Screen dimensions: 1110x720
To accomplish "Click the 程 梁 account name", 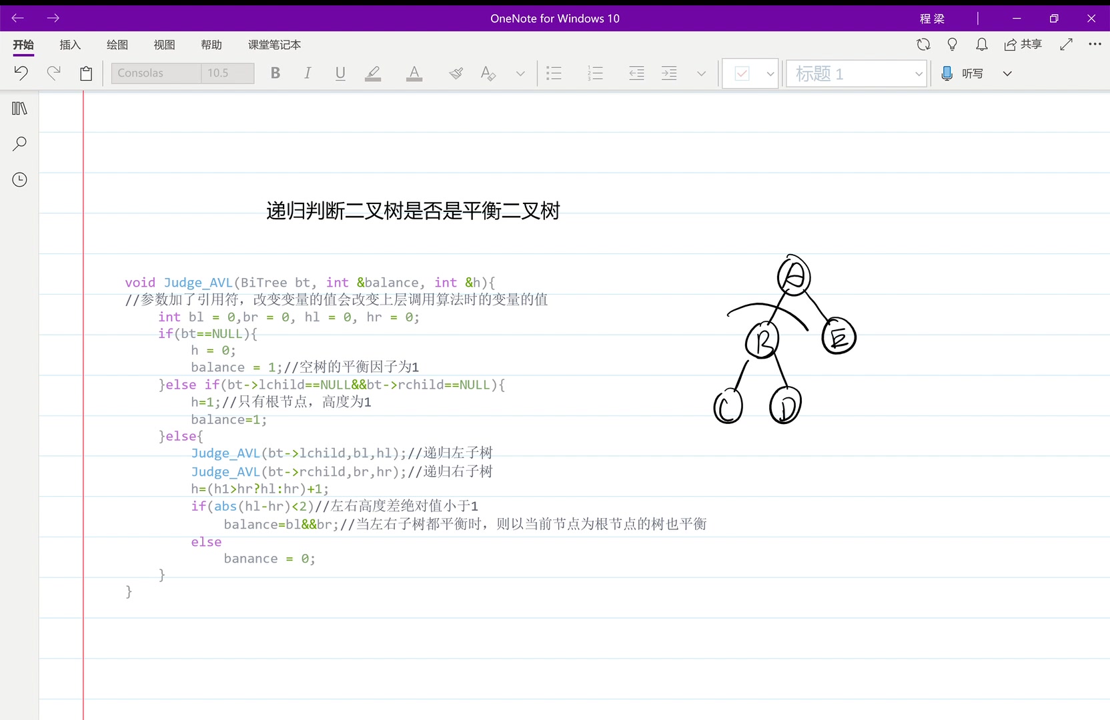I will point(932,19).
